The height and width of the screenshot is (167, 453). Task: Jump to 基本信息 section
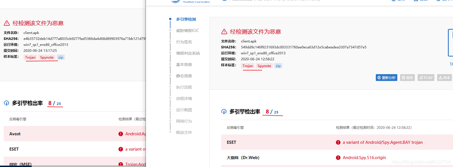(184, 65)
